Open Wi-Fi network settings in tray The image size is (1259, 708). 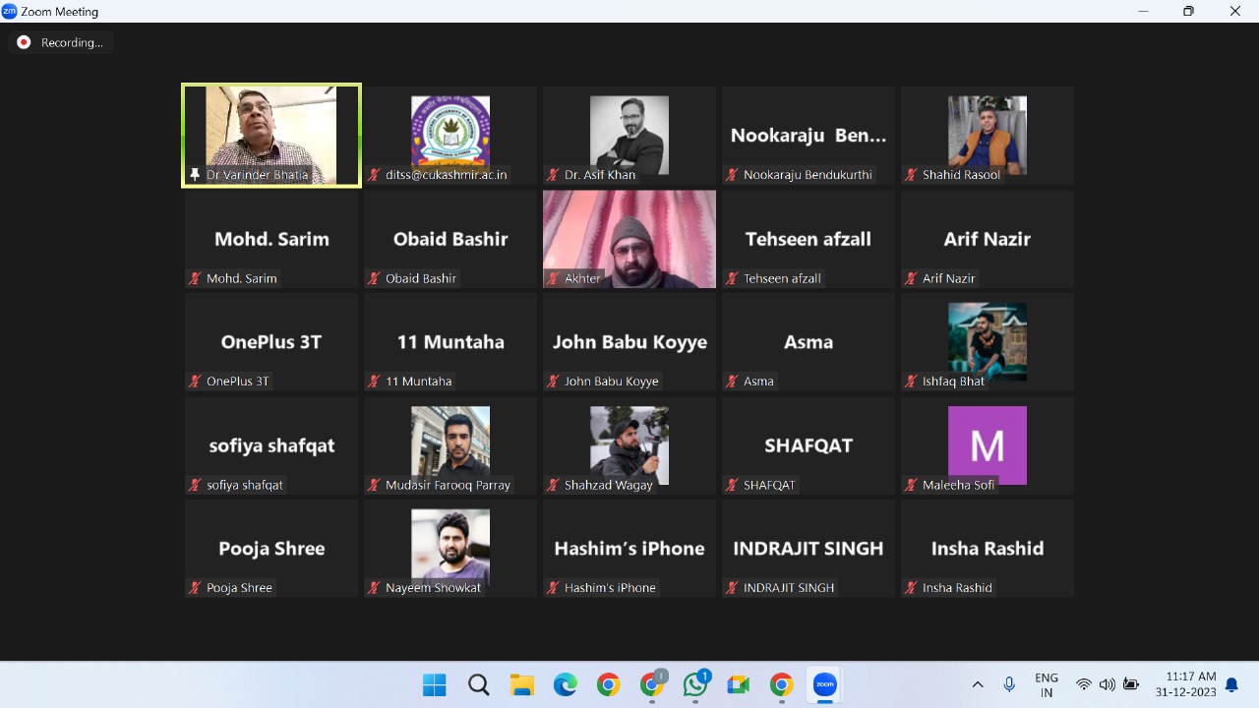coord(1084,685)
